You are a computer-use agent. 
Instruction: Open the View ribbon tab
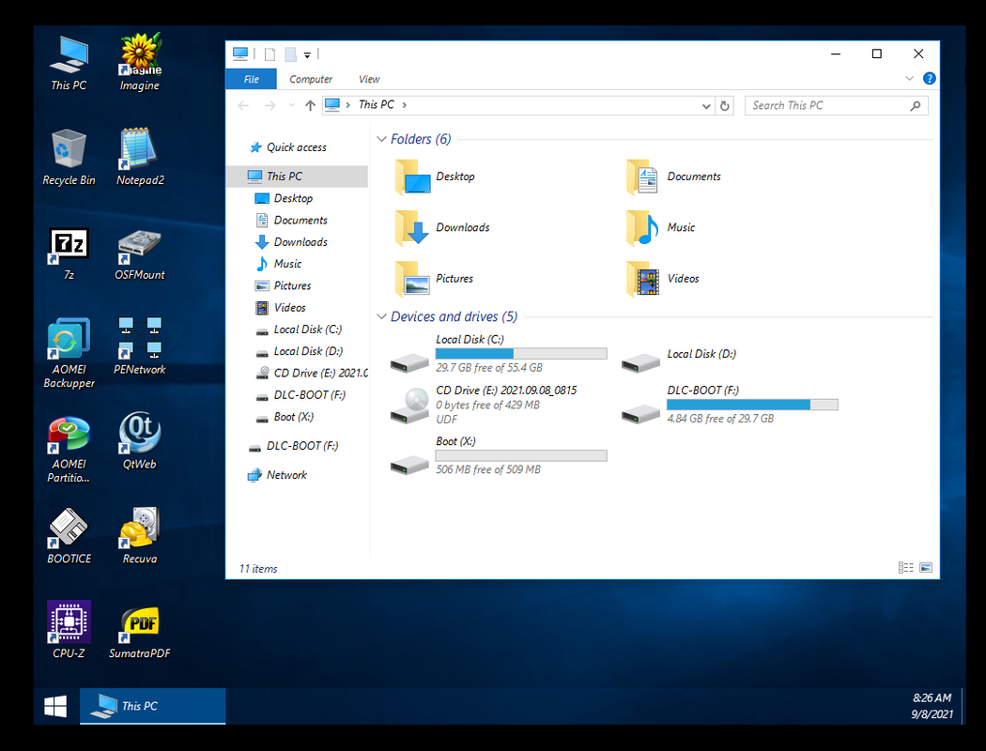[369, 79]
